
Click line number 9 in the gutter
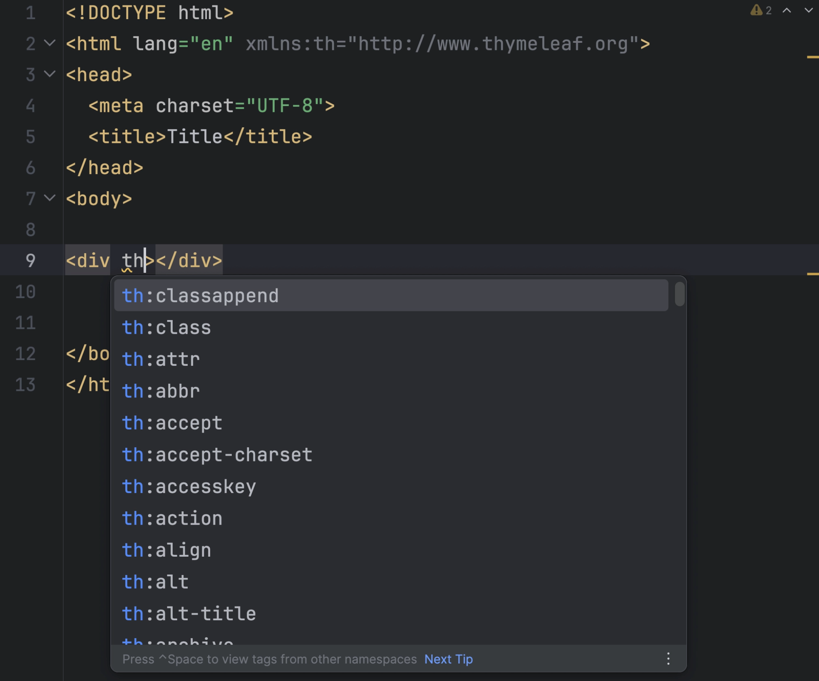tap(30, 260)
